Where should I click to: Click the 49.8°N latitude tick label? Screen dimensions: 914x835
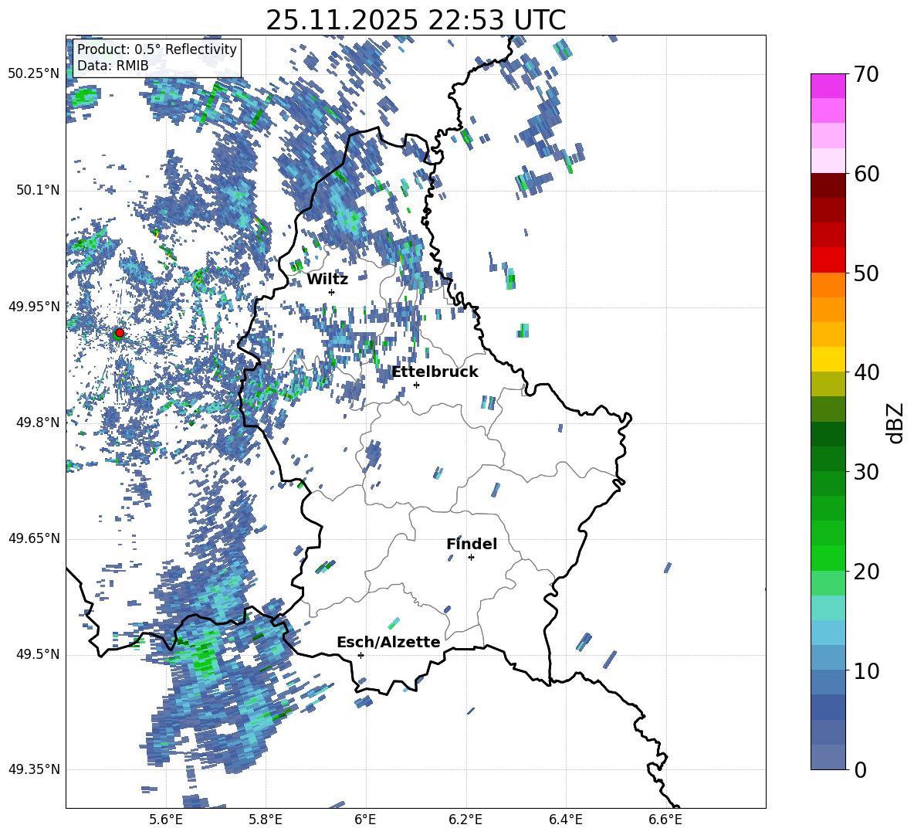click(39, 423)
